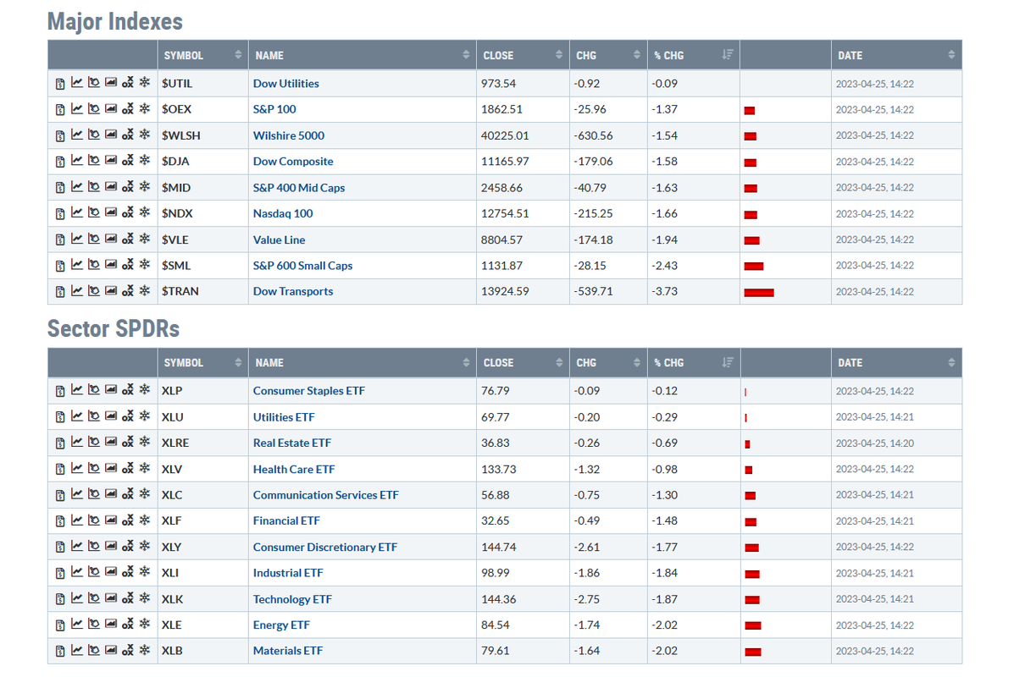Open the Point & Figure icon for $MID
Screen dimensions: 1014x677
pos(128,187)
